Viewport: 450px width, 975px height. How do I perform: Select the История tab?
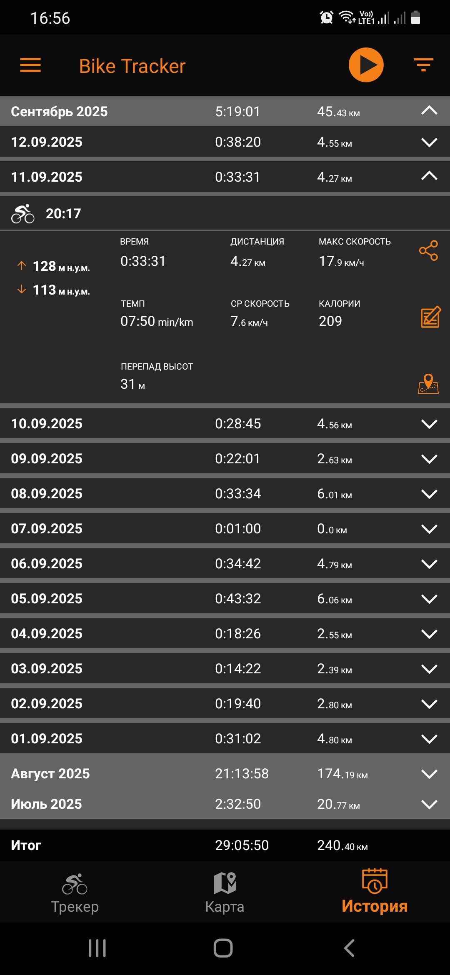(x=375, y=892)
